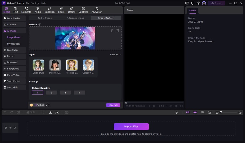Open the Elements tab

[26, 10]
